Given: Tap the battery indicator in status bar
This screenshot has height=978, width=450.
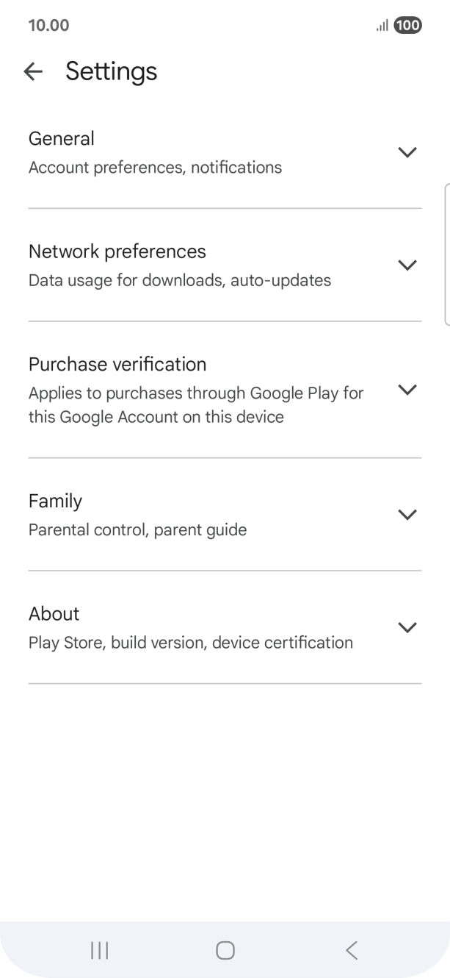Looking at the screenshot, I should (x=407, y=26).
